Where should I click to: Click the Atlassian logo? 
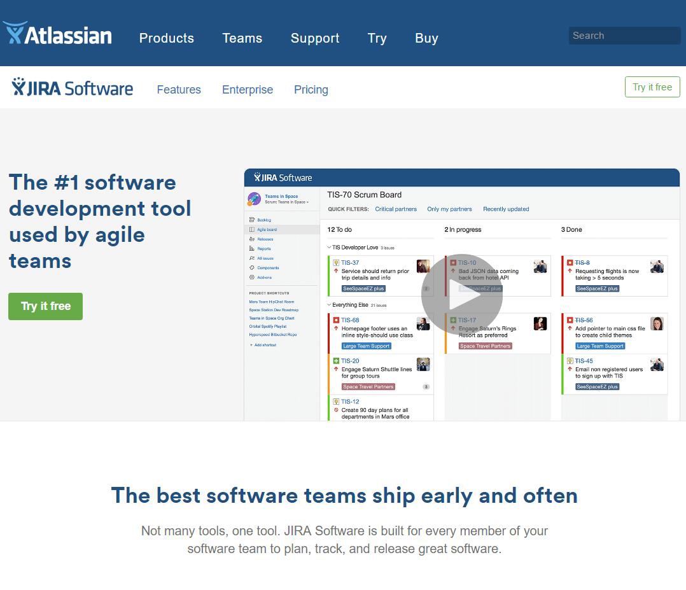click(57, 34)
